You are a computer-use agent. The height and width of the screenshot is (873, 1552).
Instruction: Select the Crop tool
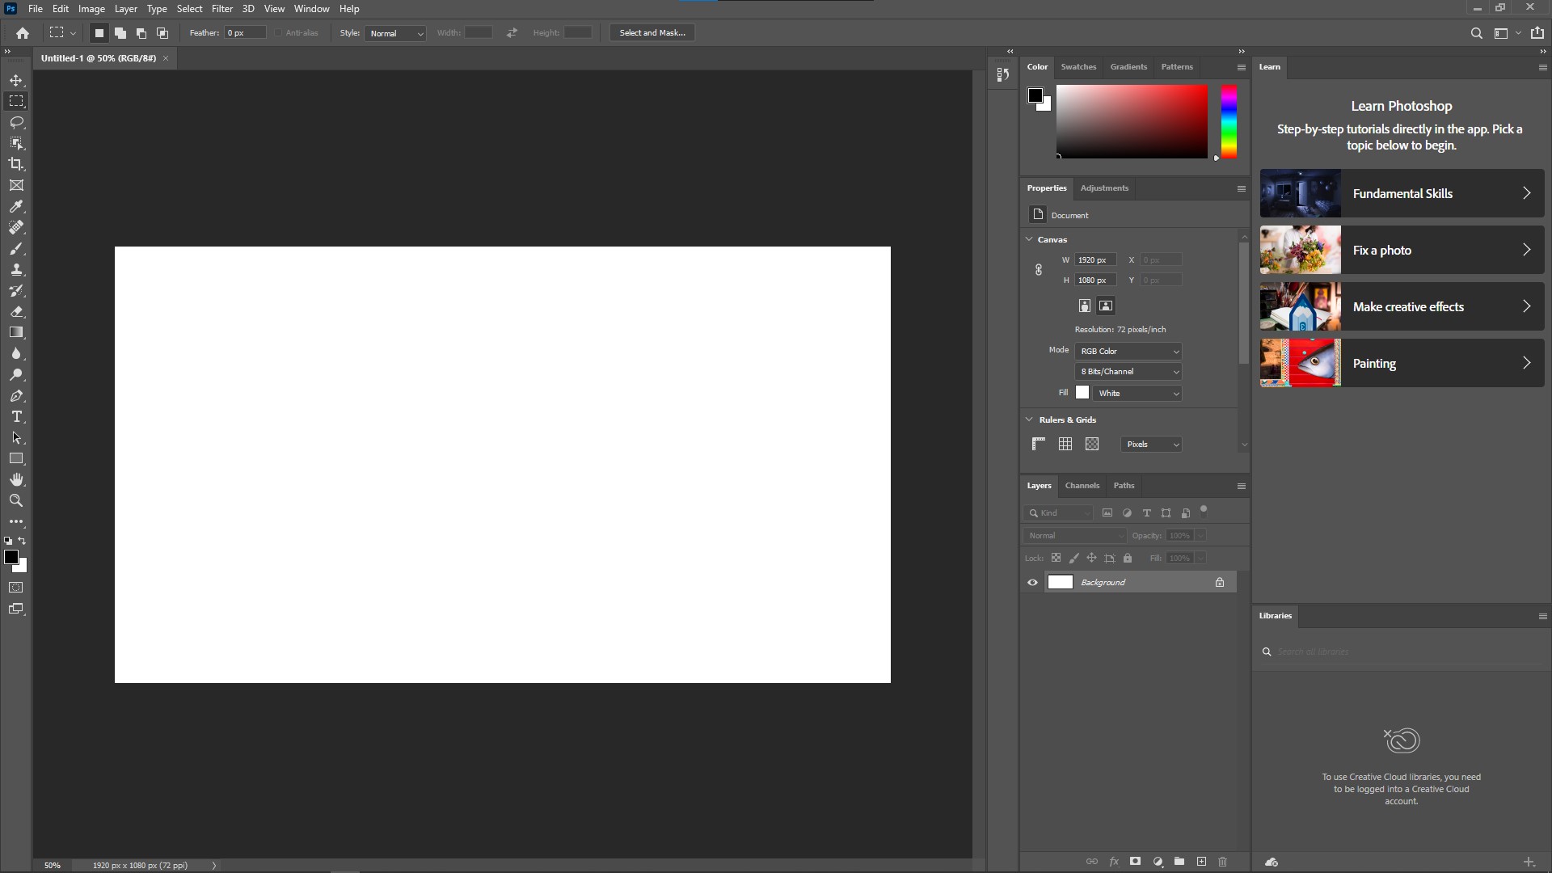[16, 164]
